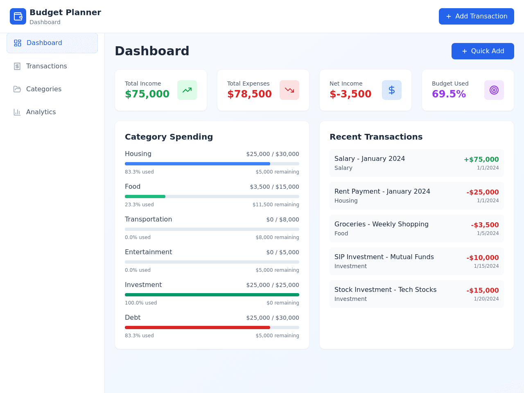The image size is (524, 393).
Task: Click the plus icon in Quick Add button
Action: [x=465, y=51]
